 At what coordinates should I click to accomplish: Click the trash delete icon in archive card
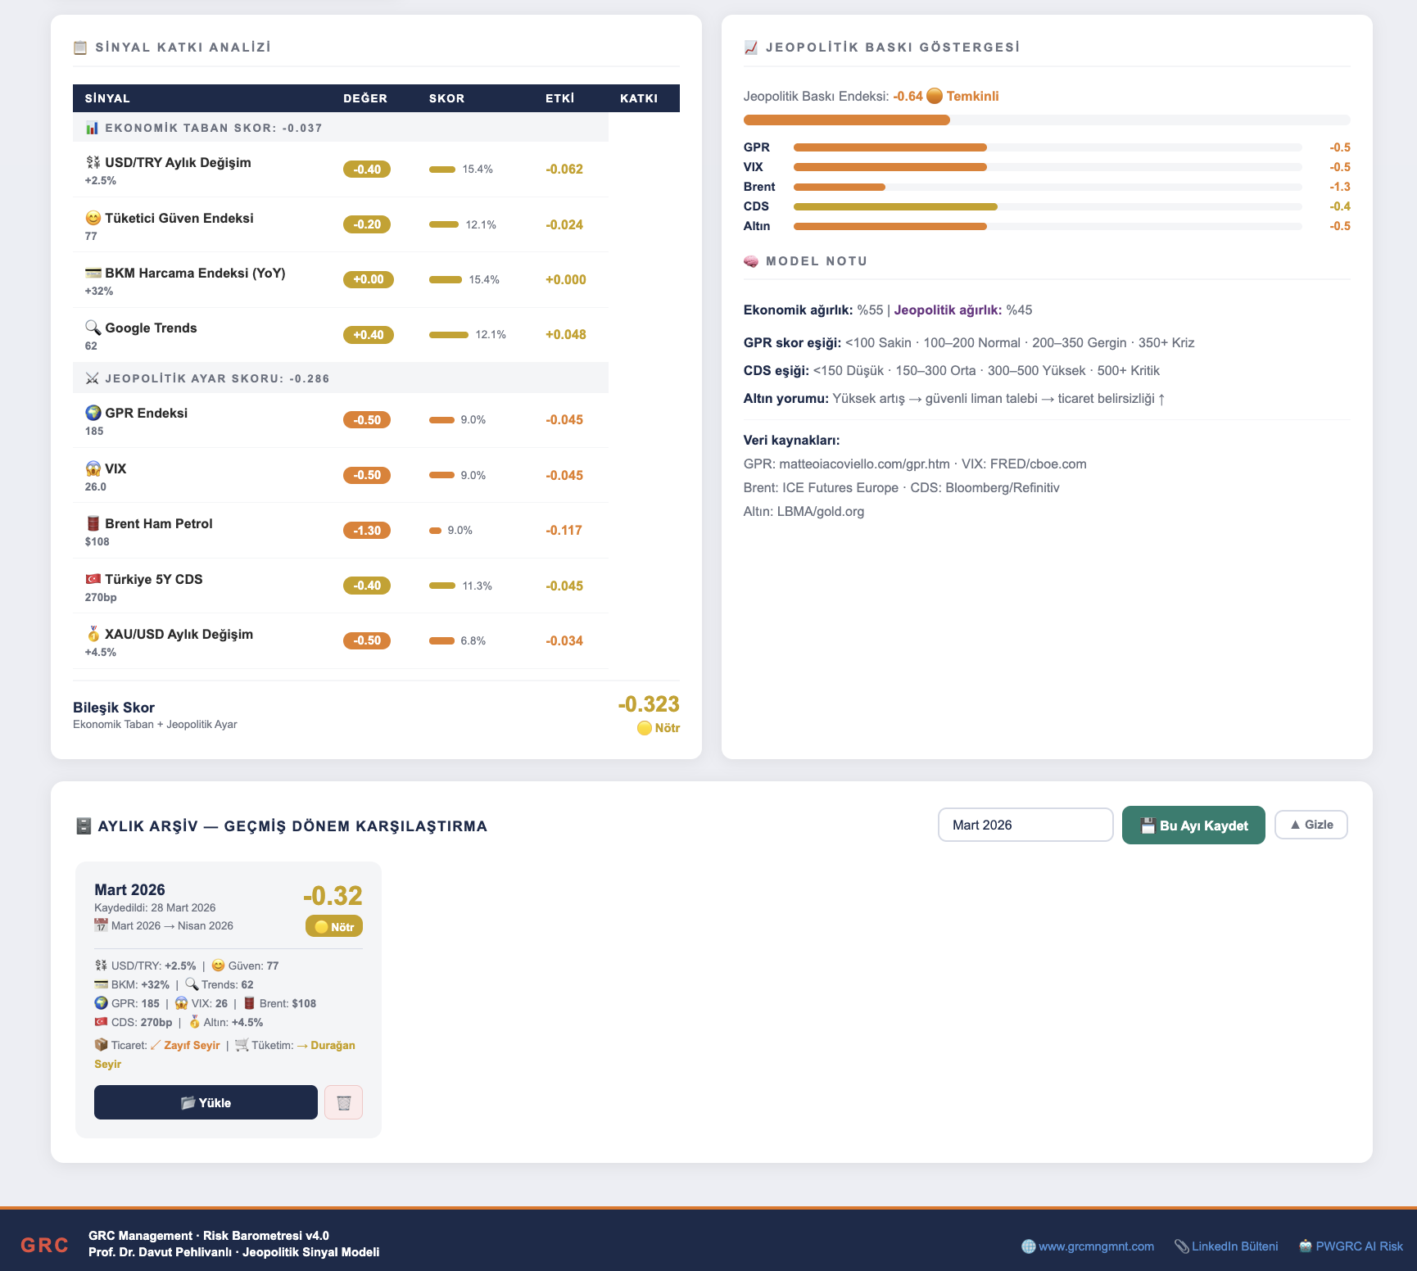tap(343, 1102)
